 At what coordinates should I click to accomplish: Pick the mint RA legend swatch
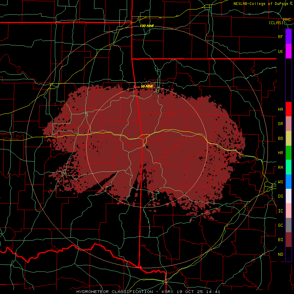[x=288, y=167]
